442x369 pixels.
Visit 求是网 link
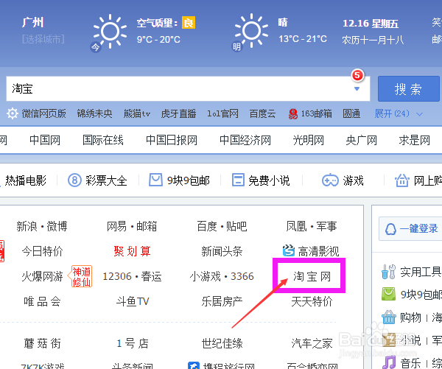414,140
